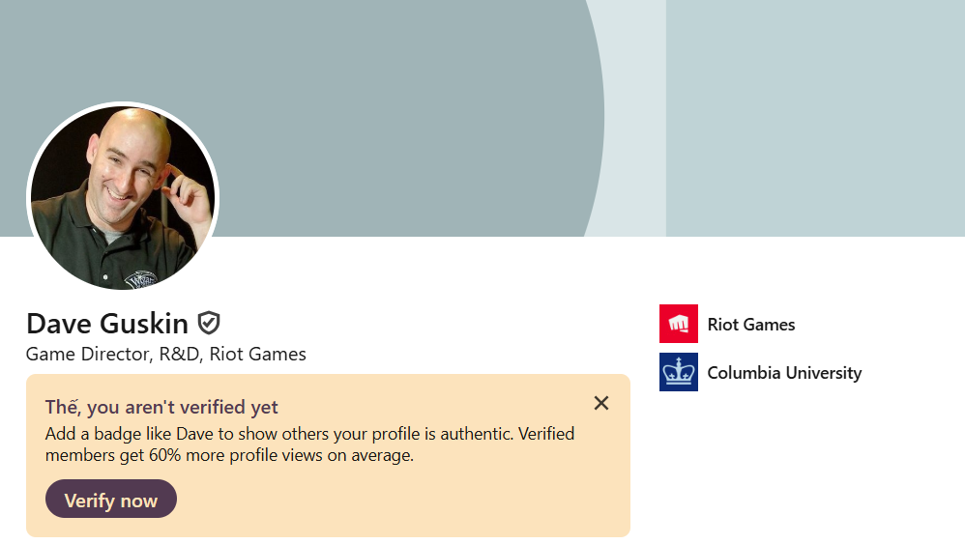Image resolution: width=965 pixels, height=544 pixels.
Task: Click the red Riot Games fist logo
Action: (678, 324)
